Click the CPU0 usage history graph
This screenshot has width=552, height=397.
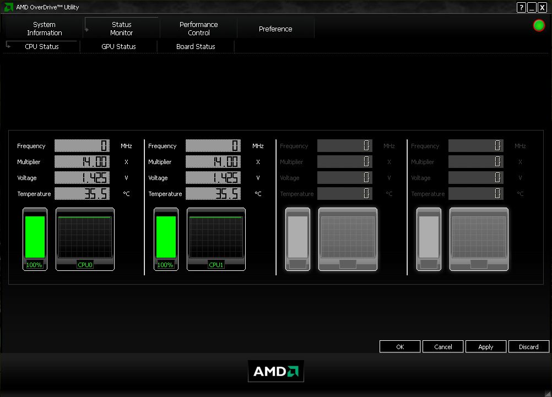[85, 239]
